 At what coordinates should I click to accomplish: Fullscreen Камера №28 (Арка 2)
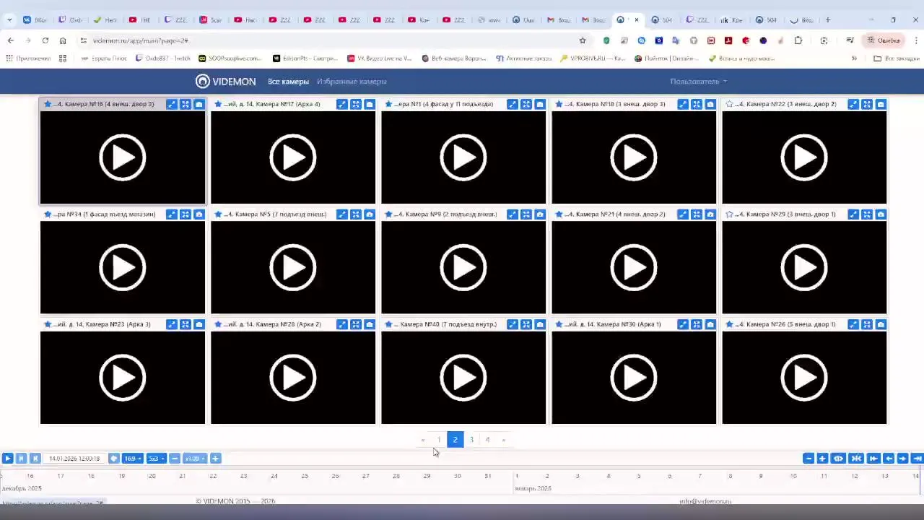(356, 324)
